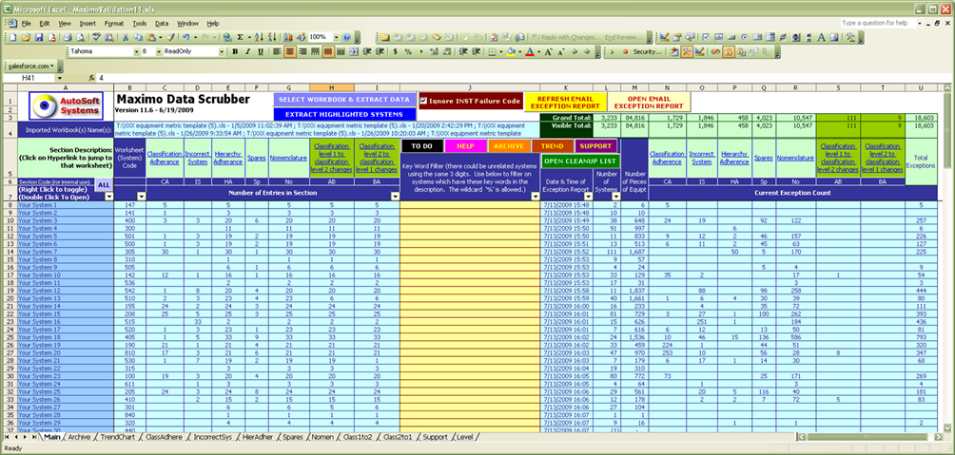Click the Align Right icon
This screenshot has height=455, width=955.
[x=302, y=51]
